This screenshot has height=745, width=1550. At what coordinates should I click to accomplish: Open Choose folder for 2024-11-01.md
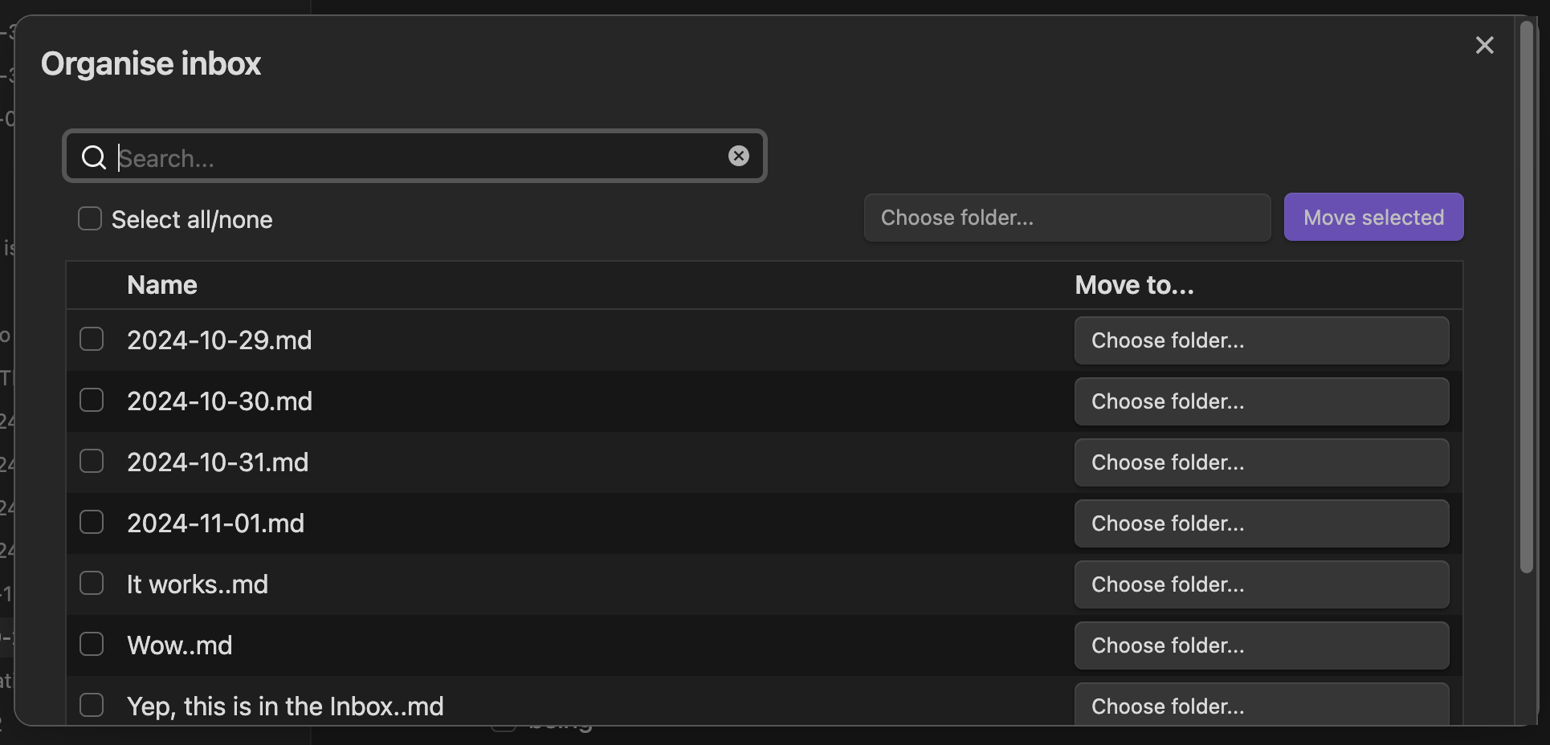coord(1262,523)
